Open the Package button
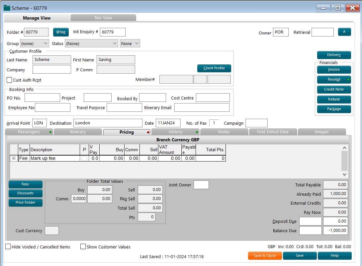362x266 pixels. (334, 109)
